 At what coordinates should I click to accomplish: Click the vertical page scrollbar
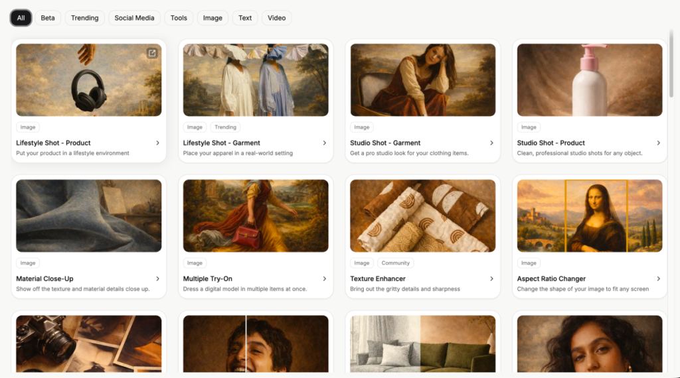(671, 64)
